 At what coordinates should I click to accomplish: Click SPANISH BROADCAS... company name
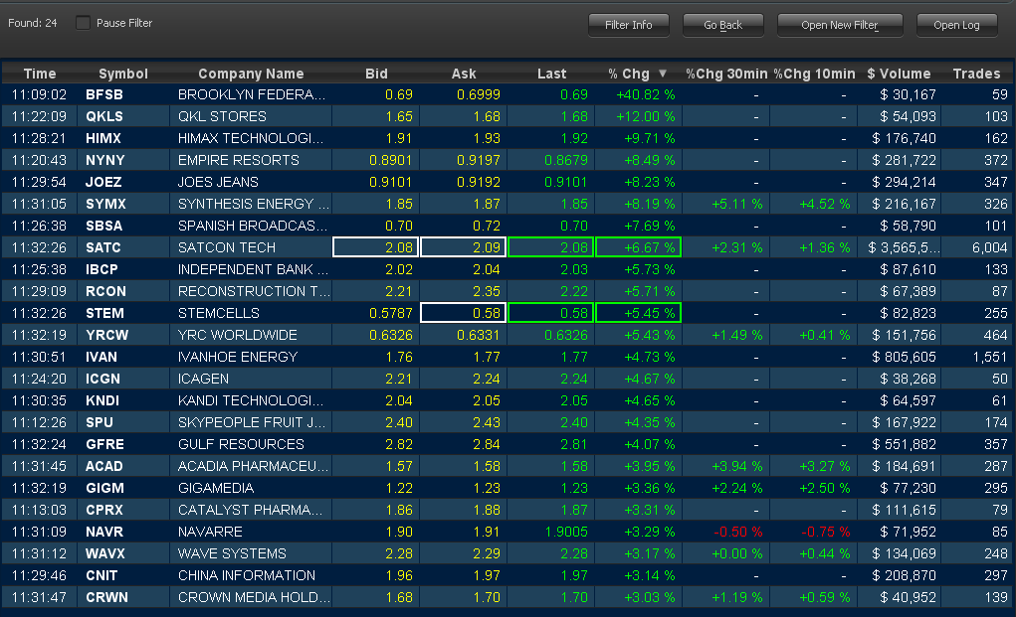pyautogui.click(x=252, y=226)
